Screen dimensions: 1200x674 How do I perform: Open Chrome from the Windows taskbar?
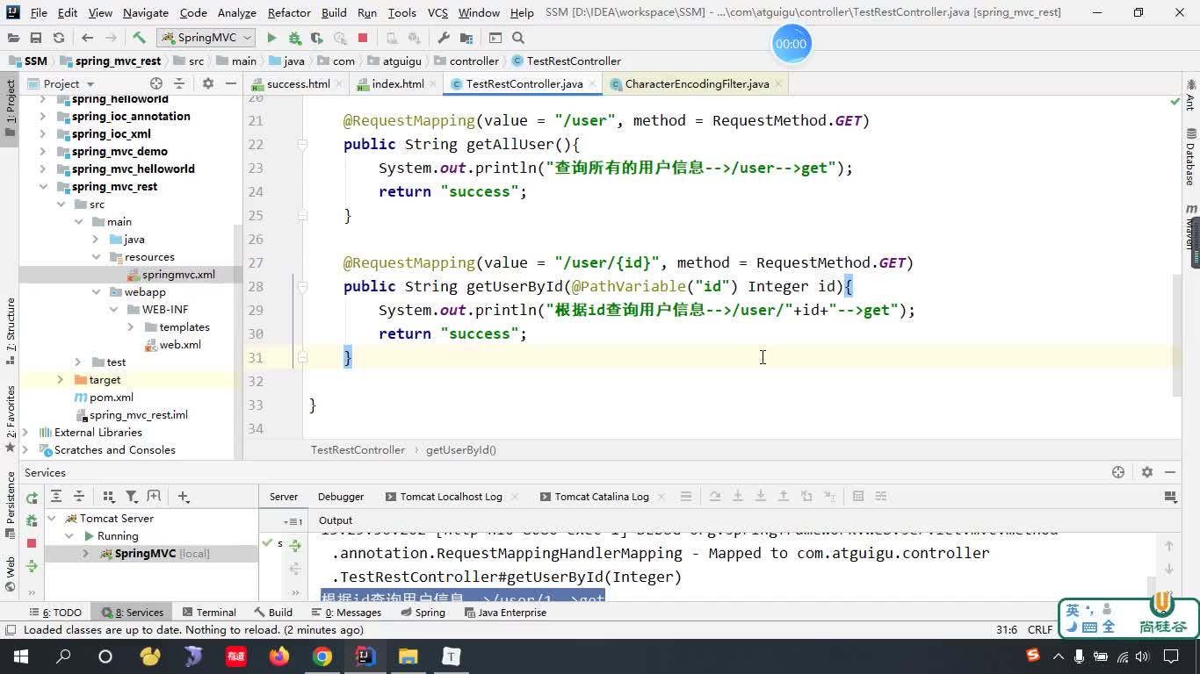[322, 656]
